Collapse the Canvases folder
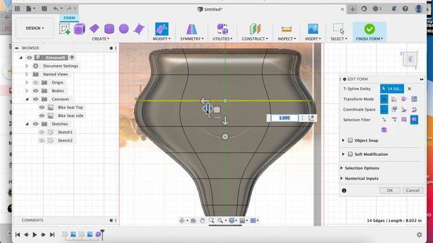 pyautogui.click(x=27, y=99)
